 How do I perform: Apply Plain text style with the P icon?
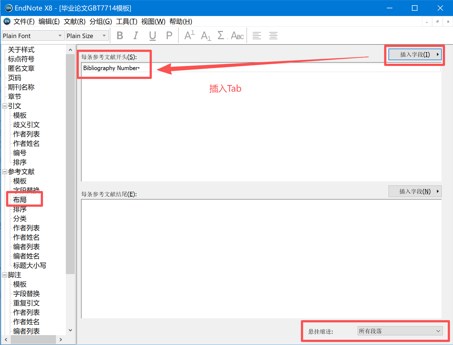[169, 36]
